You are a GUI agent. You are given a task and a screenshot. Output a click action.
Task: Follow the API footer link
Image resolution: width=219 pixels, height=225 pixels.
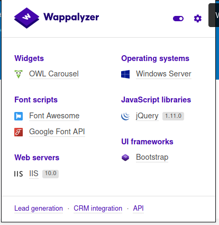point(139,209)
